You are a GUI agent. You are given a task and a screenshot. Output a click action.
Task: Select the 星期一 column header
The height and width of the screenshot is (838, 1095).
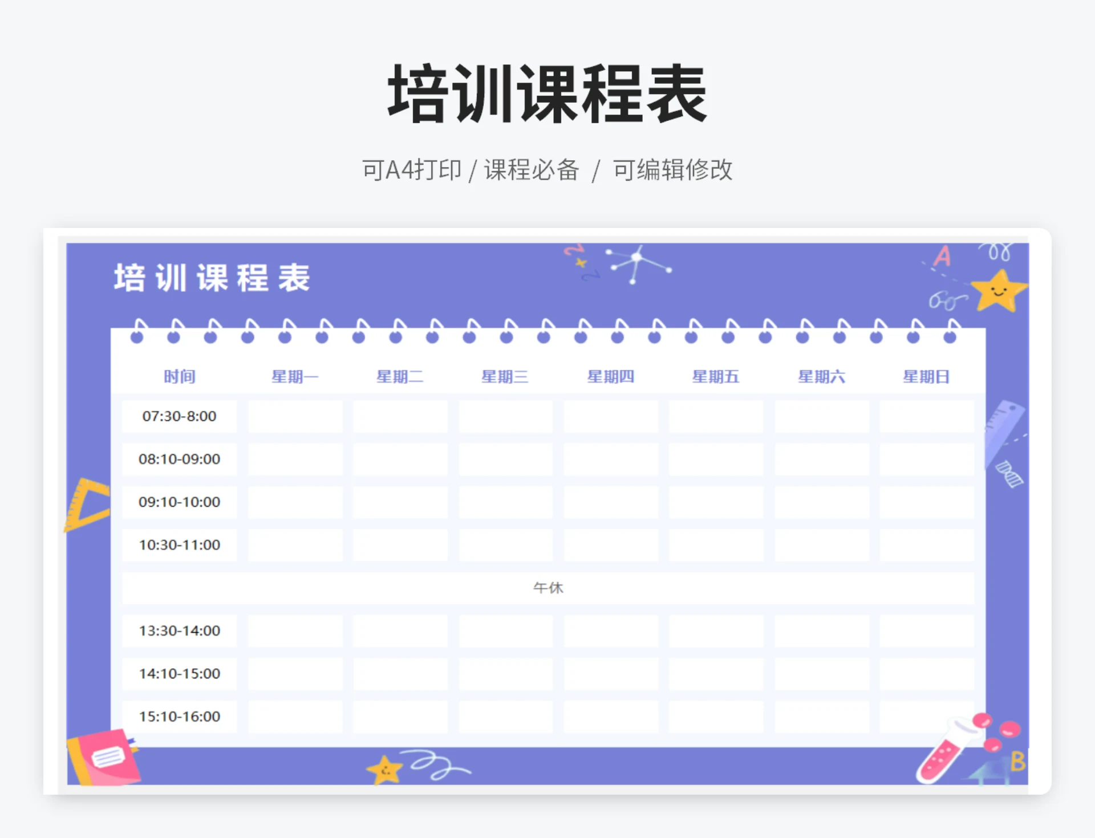(x=295, y=376)
